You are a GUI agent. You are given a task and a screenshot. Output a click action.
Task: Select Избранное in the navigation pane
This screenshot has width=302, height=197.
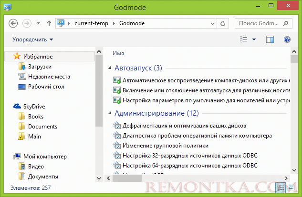[50, 57]
